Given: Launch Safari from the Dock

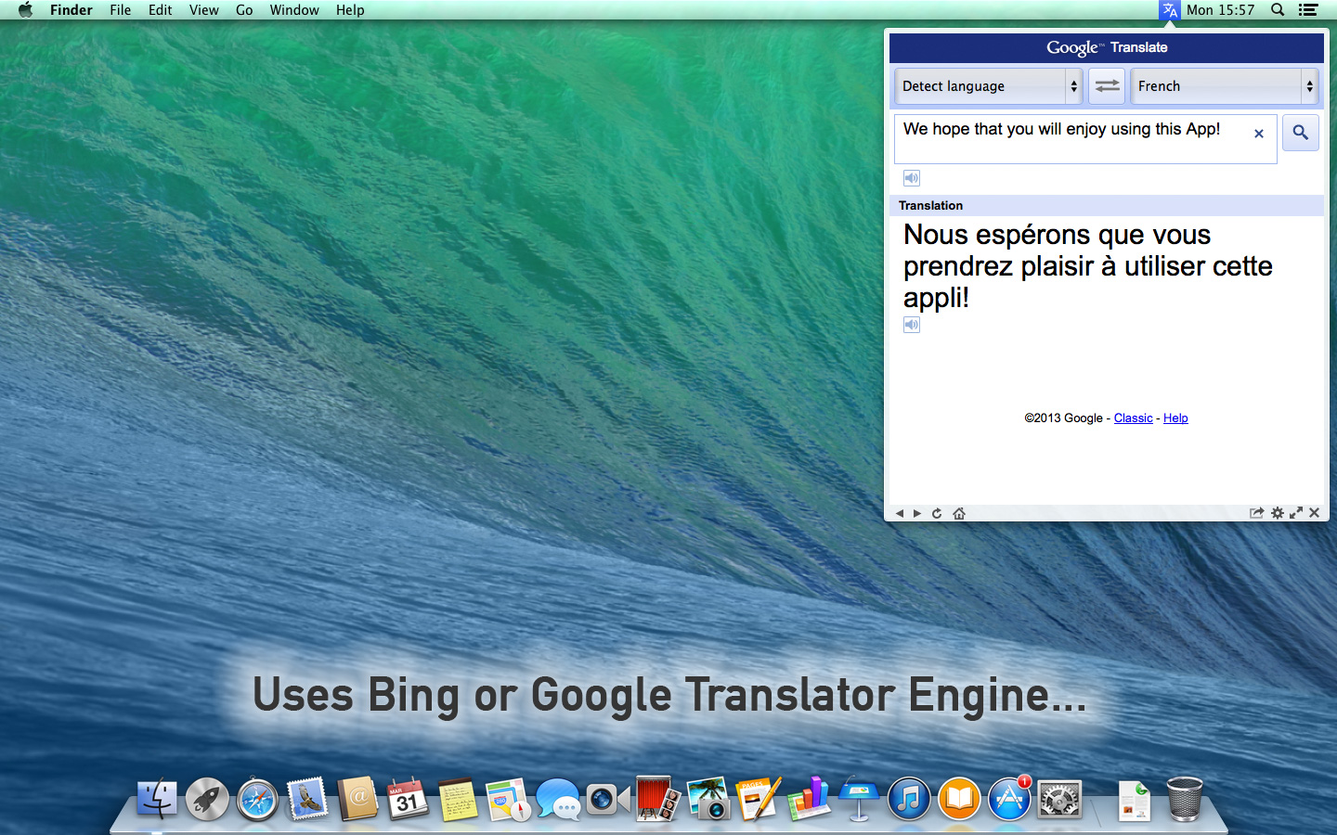Looking at the screenshot, I should pos(257,799).
